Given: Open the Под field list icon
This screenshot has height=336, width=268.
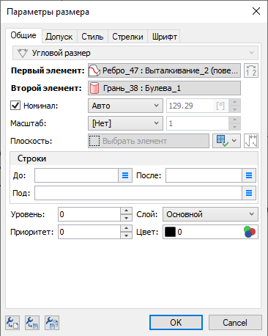Looking at the screenshot, I should click(249, 193).
